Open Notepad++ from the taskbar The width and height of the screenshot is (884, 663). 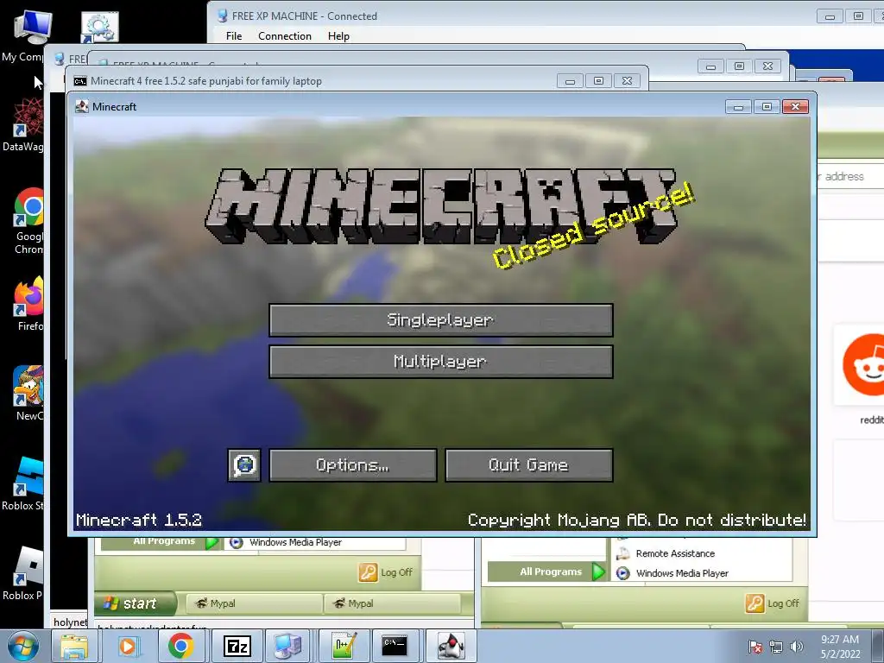[344, 646]
